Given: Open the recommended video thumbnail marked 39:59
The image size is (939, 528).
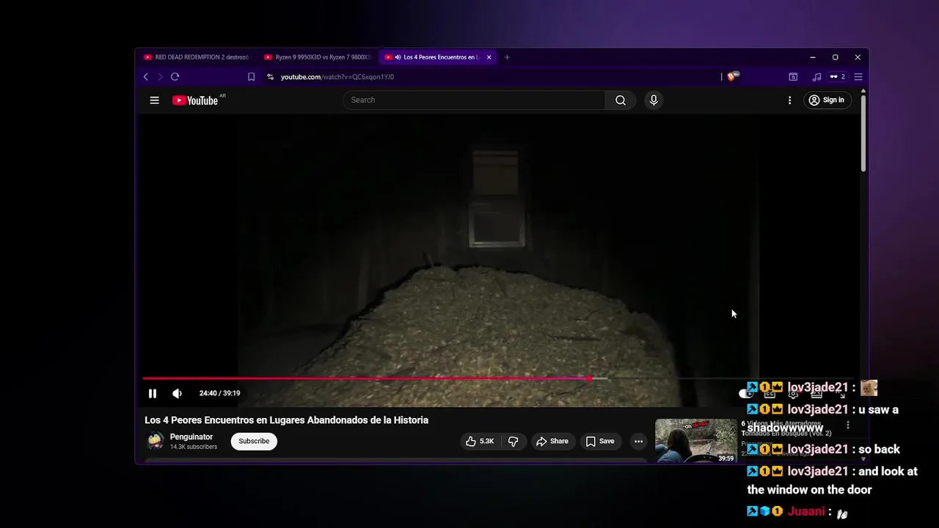Looking at the screenshot, I should [x=695, y=441].
